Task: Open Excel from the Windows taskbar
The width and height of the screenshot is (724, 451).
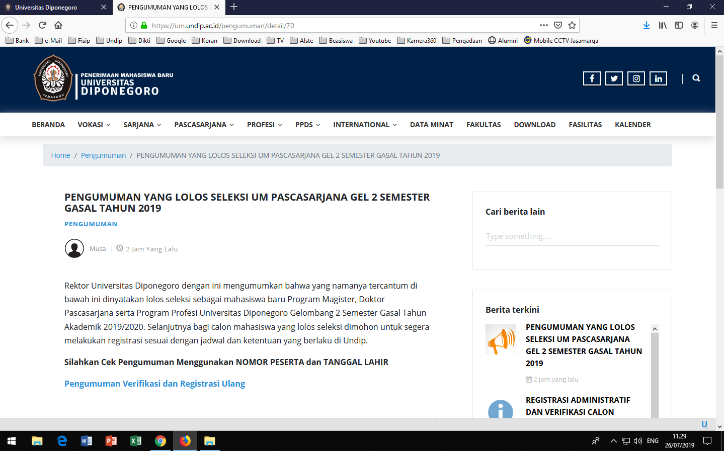Action: click(135, 441)
